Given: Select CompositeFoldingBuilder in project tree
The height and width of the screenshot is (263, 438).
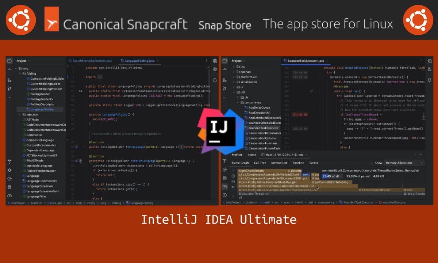Looking at the screenshot, I should click(x=45, y=79).
